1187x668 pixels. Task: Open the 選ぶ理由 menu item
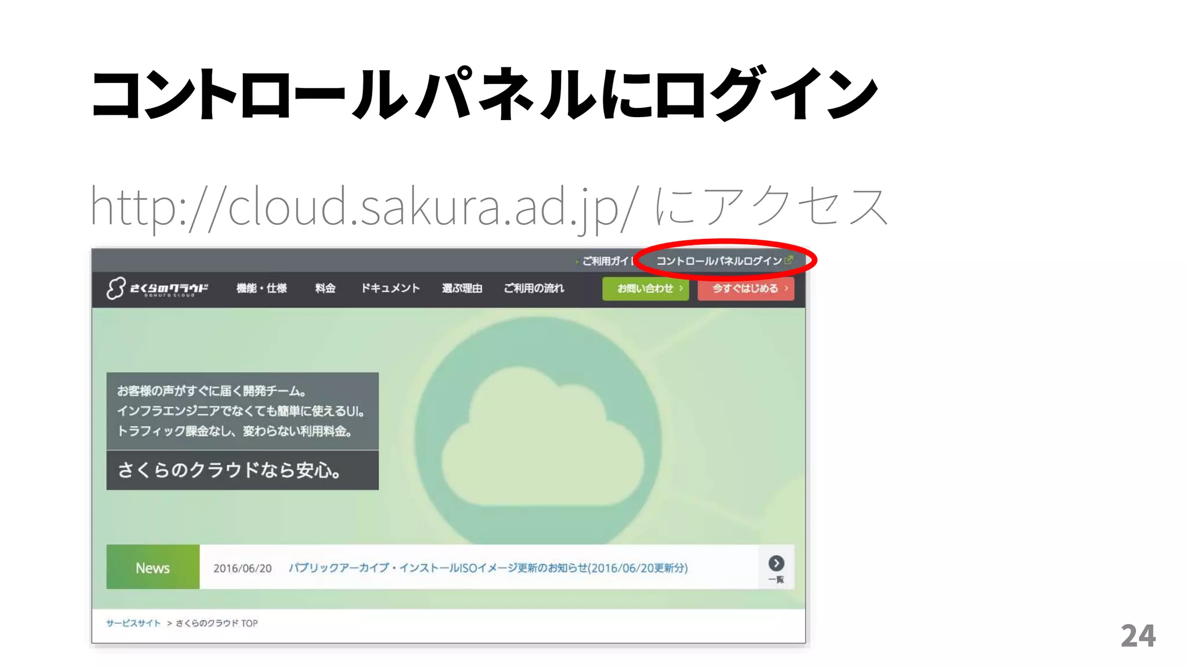(x=462, y=288)
